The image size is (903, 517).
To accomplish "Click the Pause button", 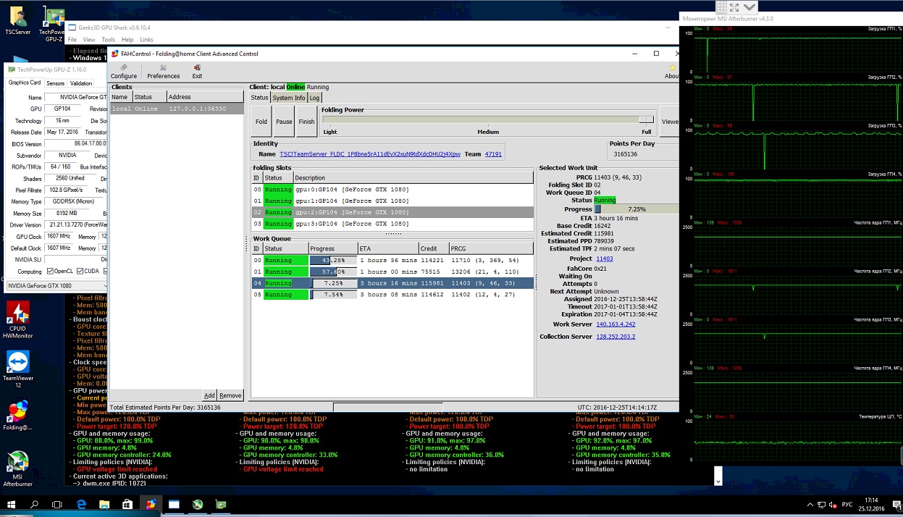I will 284,122.
